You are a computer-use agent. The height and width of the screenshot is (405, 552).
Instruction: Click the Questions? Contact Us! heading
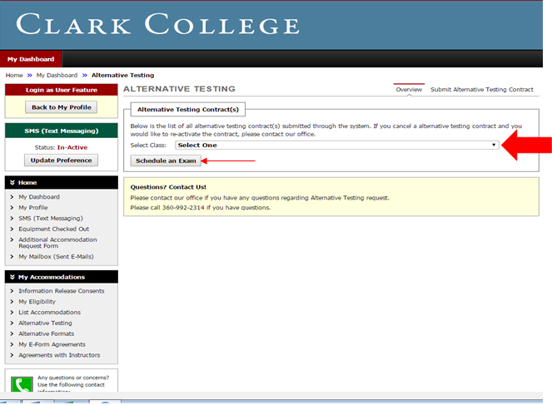click(x=168, y=187)
